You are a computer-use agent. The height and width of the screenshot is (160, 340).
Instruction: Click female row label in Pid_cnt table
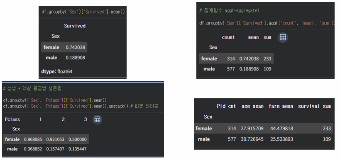203,128
